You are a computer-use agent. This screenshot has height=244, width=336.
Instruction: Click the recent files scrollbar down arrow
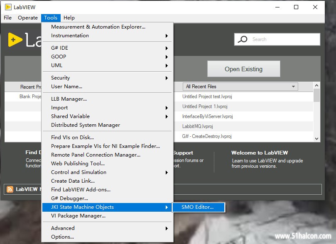coord(317,138)
